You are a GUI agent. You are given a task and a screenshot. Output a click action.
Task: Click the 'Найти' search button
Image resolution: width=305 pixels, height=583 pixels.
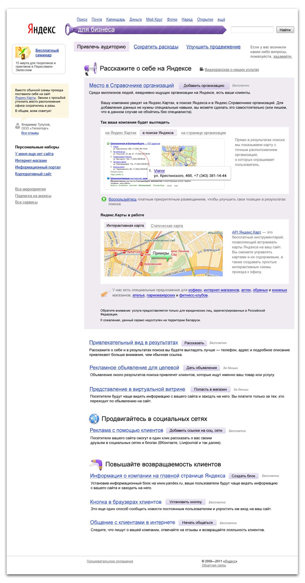pyautogui.click(x=285, y=30)
